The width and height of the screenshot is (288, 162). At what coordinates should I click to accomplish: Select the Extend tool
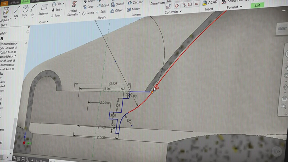pos(103,6)
